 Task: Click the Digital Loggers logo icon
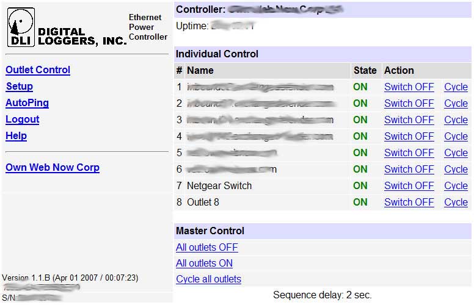click(x=21, y=27)
